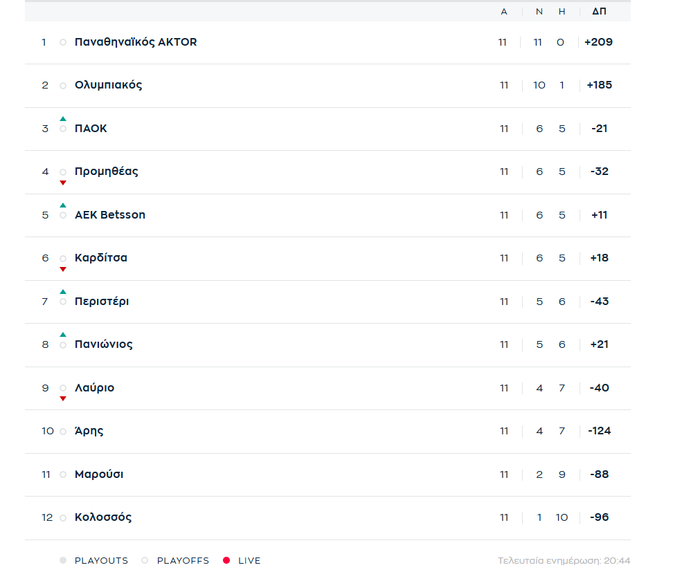Click the PLAYOFFS legend circle
The width and height of the screenshot is (673, 572).
coord(145,560)
